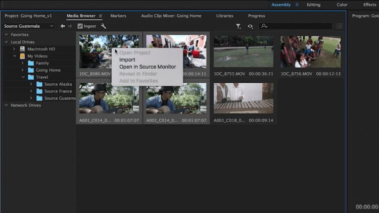The image size is (379, 213).
Task: Toggle the directory viewers eye icon
Action: pyautogui.click(x=250, y=26)
